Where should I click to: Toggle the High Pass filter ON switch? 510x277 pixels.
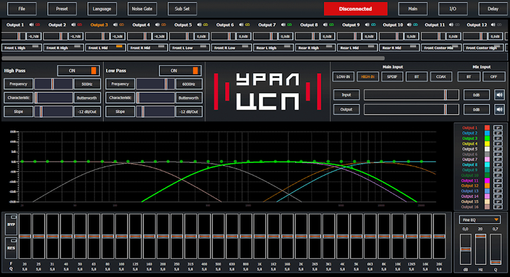click(x=78, y=70)
